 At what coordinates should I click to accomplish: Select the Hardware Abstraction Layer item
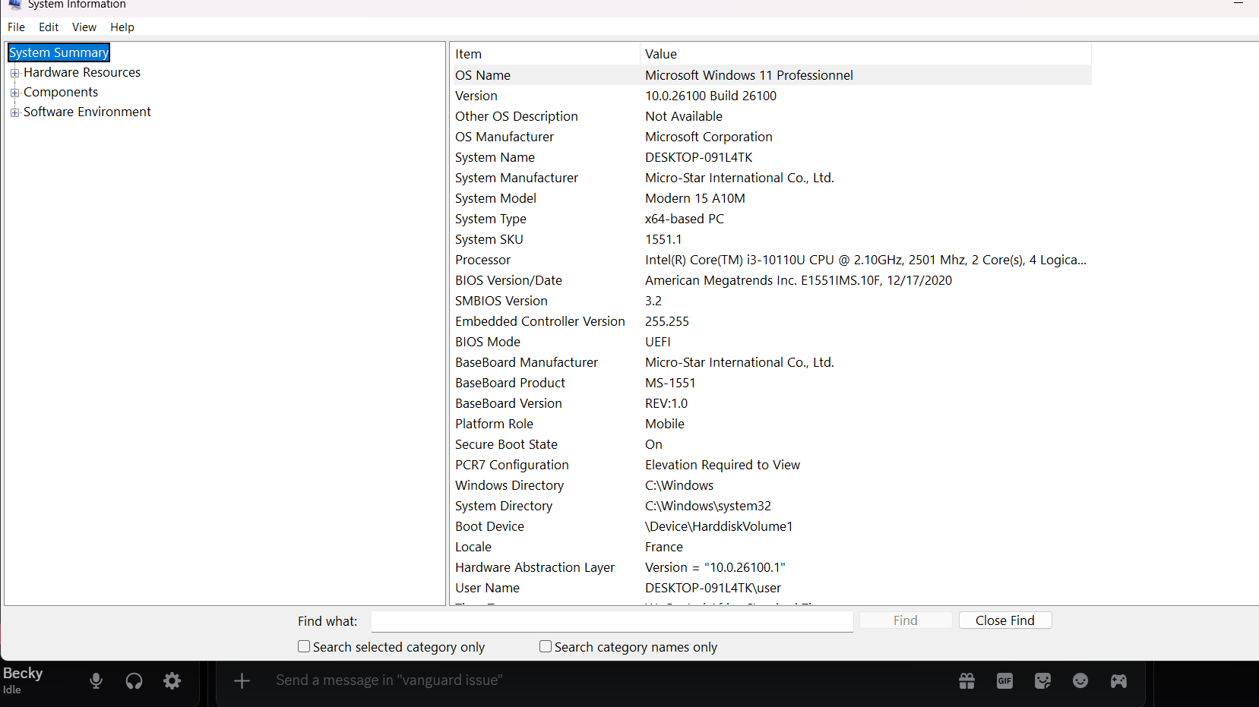tap(535, 567)
